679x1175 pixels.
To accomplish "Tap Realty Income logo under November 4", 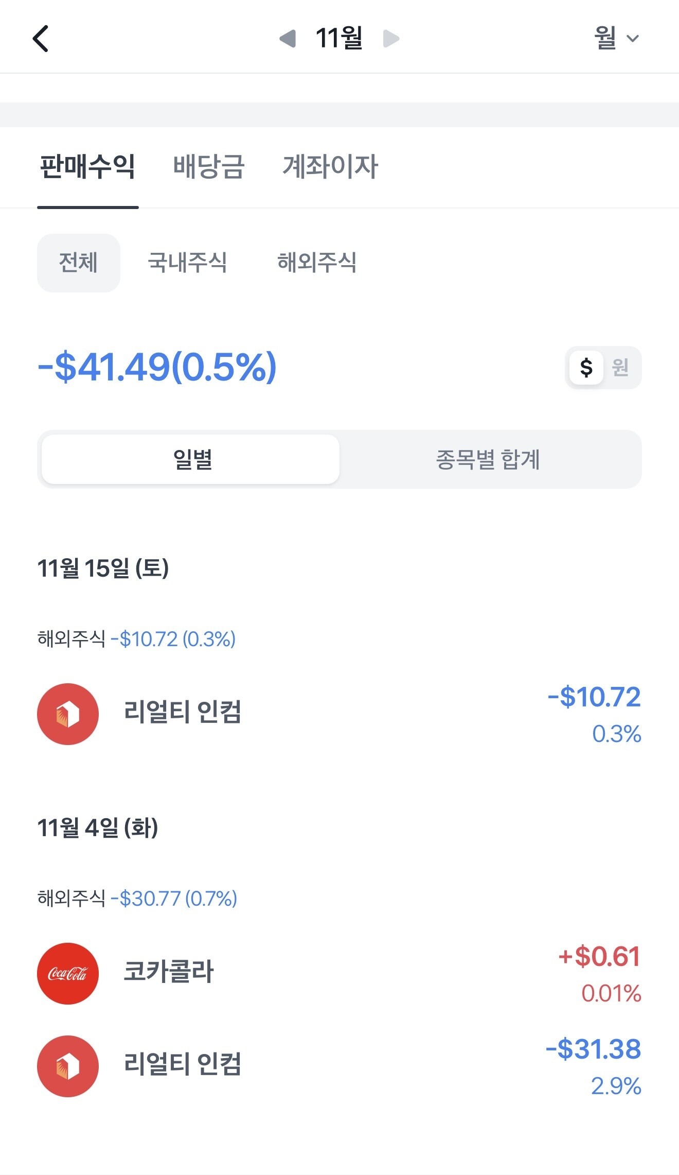I will pos(68,1066).
